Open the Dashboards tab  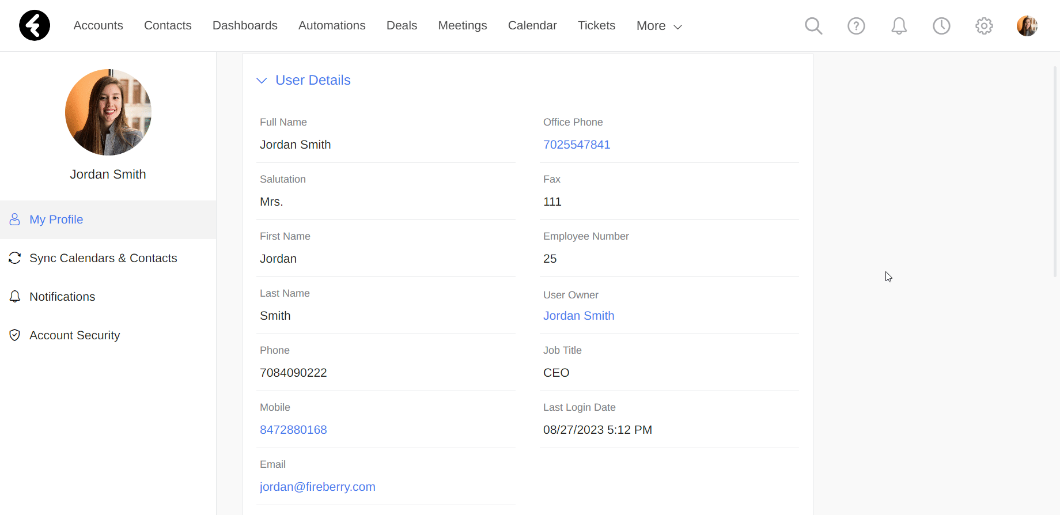pyautogui.click(x=245, y=25)
